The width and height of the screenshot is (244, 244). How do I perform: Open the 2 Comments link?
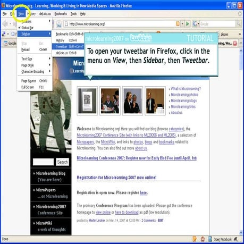click(148, 221)
